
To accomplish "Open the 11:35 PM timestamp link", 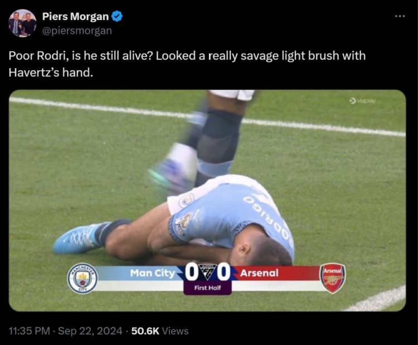I will pos(30,331).
